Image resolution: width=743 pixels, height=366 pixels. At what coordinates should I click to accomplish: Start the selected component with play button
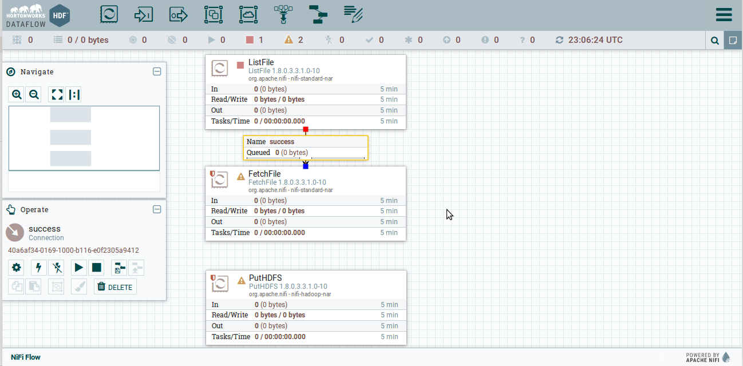pyautogui.click(x=79, y=267)
